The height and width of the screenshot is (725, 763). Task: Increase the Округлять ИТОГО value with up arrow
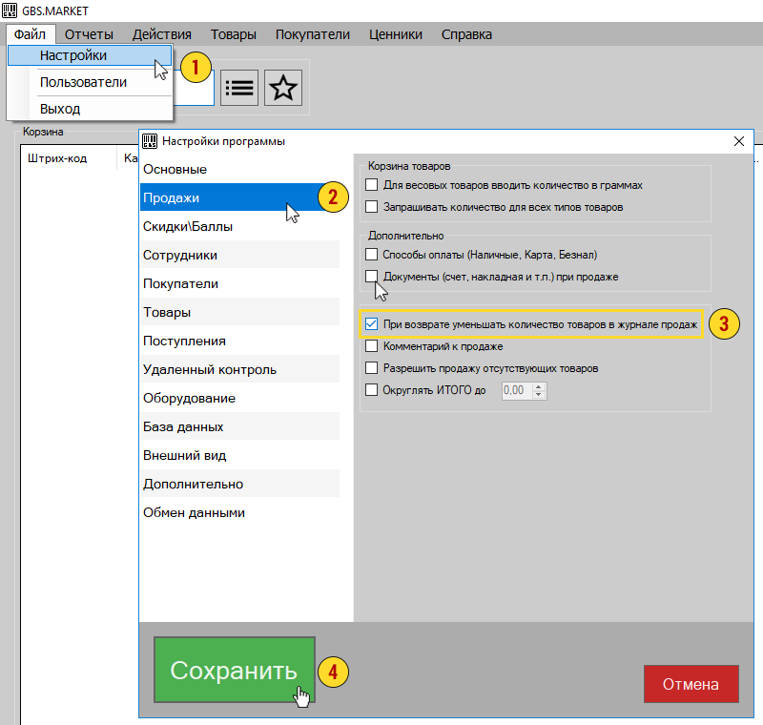click(x=538, y=387)
